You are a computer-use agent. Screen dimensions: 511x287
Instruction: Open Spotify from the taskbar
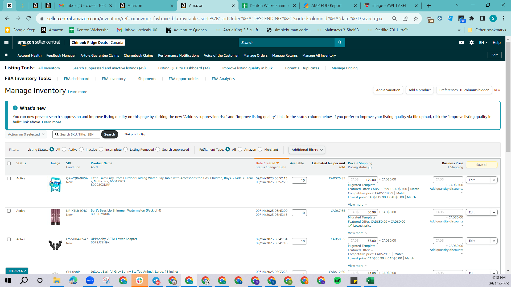[x=337, y=280]
